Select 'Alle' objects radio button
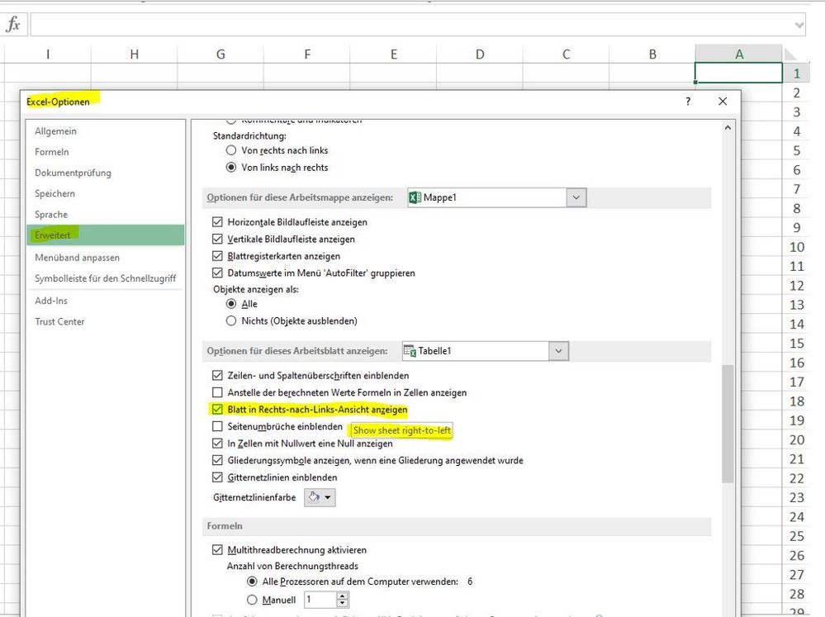 (231, 304)
